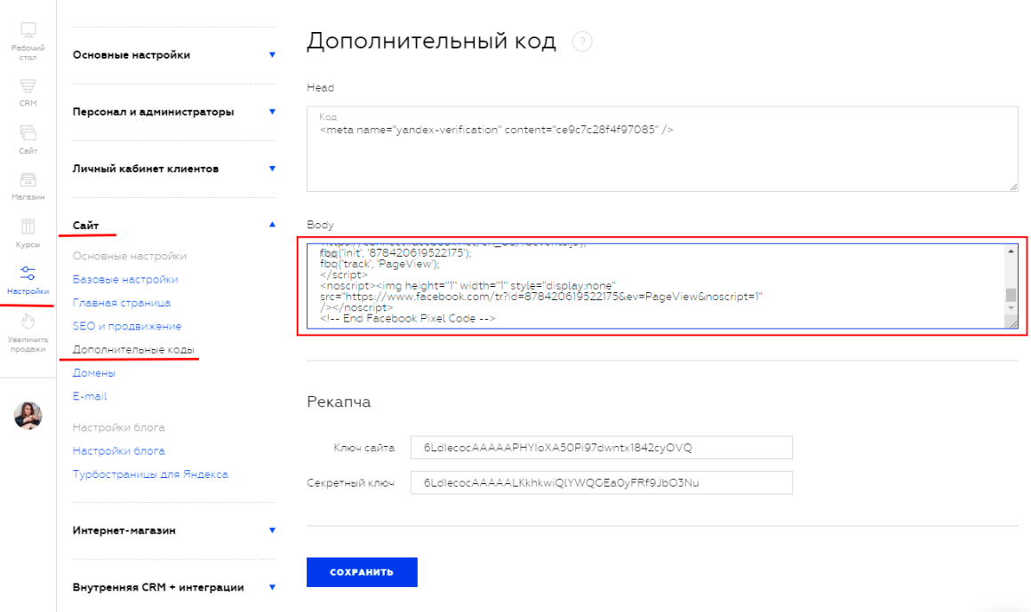Click the Ключ сайта label
The width and height of the screenshot is (1031, 612).
(364, 448)
